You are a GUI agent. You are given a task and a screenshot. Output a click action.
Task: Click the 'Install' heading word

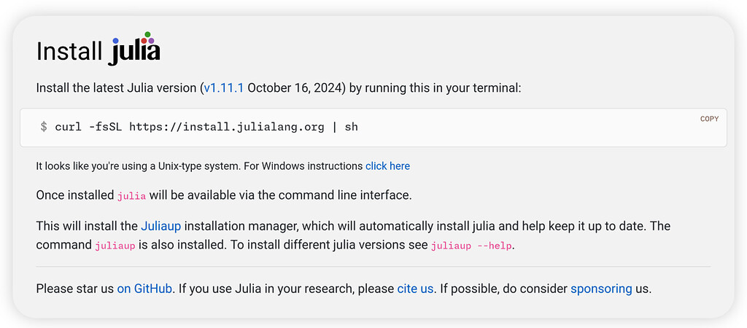(x=69, y=51)
